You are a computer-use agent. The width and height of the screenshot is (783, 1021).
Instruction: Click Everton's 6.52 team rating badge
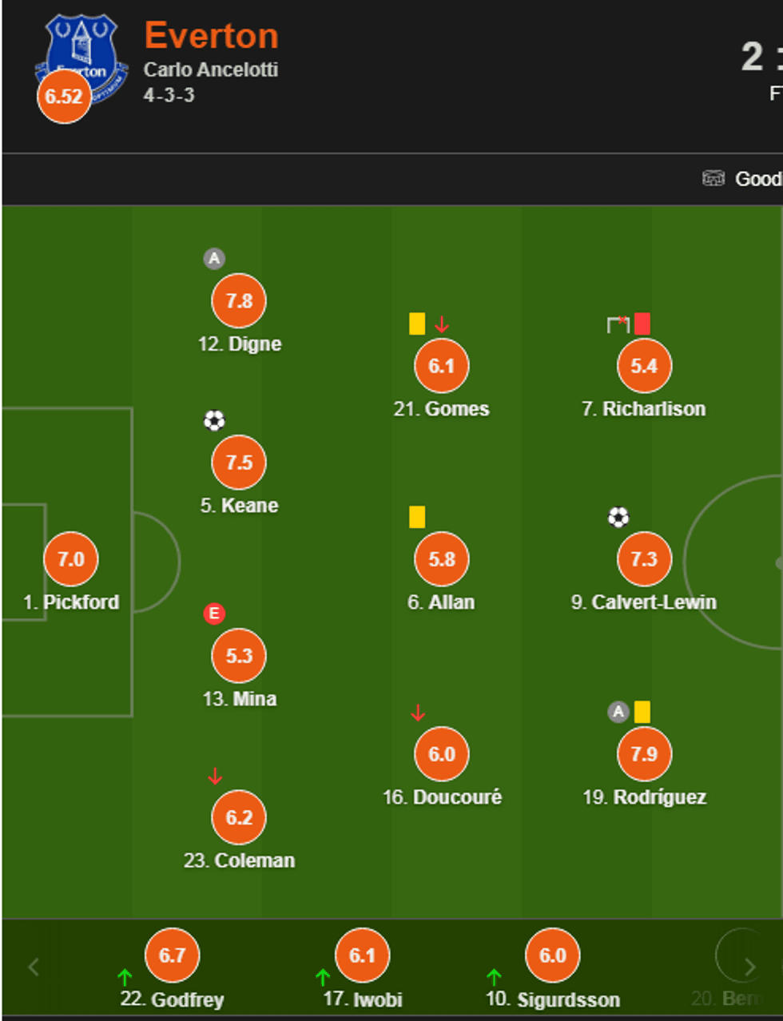(x=64, y=97)
